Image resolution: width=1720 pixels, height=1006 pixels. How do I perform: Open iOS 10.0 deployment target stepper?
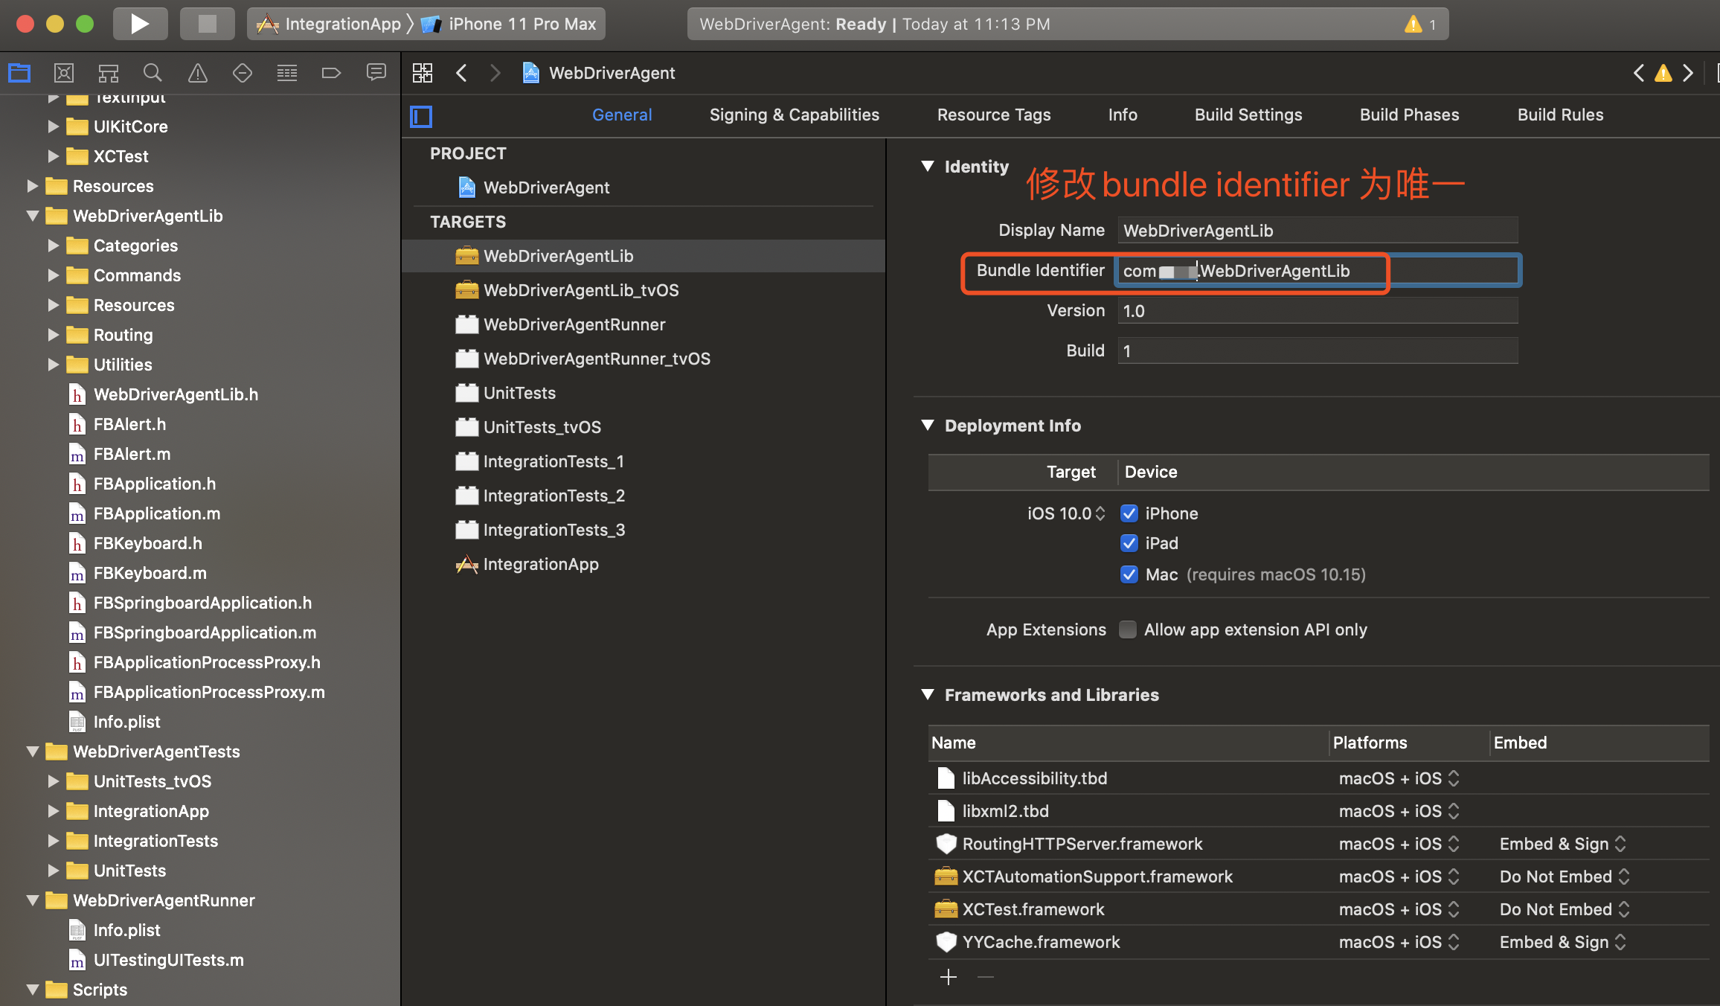(x=1100, y=513)
